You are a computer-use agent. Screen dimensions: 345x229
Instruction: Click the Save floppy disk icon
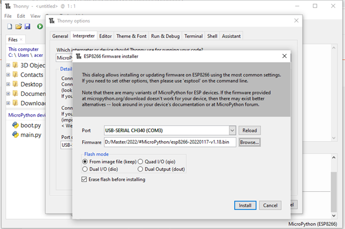(x=27, y=26)
